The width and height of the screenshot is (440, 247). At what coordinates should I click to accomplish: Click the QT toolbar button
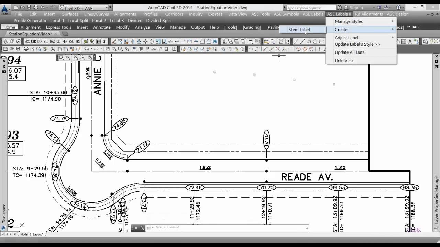pos(104,41)
